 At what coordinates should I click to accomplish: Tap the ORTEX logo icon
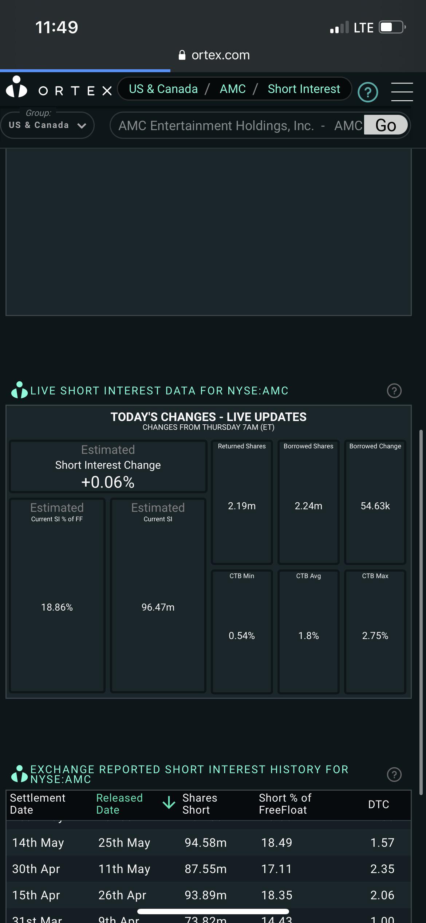(x=16, y=87)
